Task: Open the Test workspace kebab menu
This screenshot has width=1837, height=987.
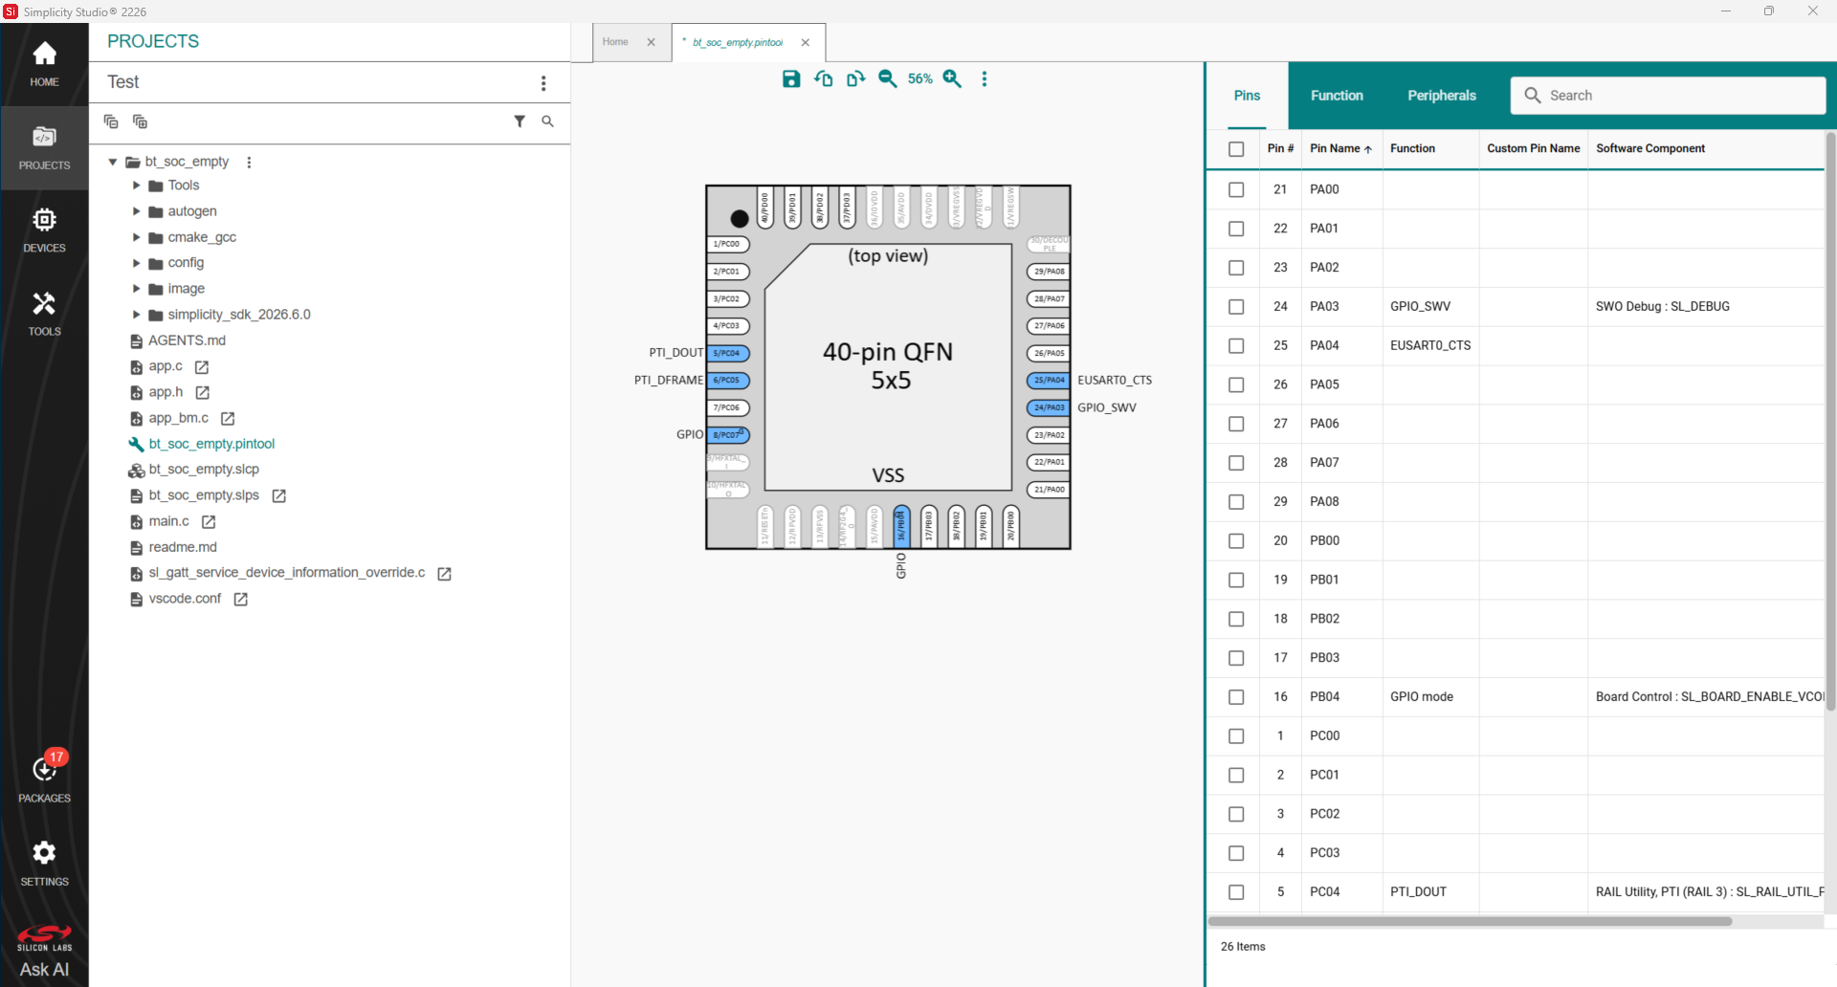Action: 543,83
